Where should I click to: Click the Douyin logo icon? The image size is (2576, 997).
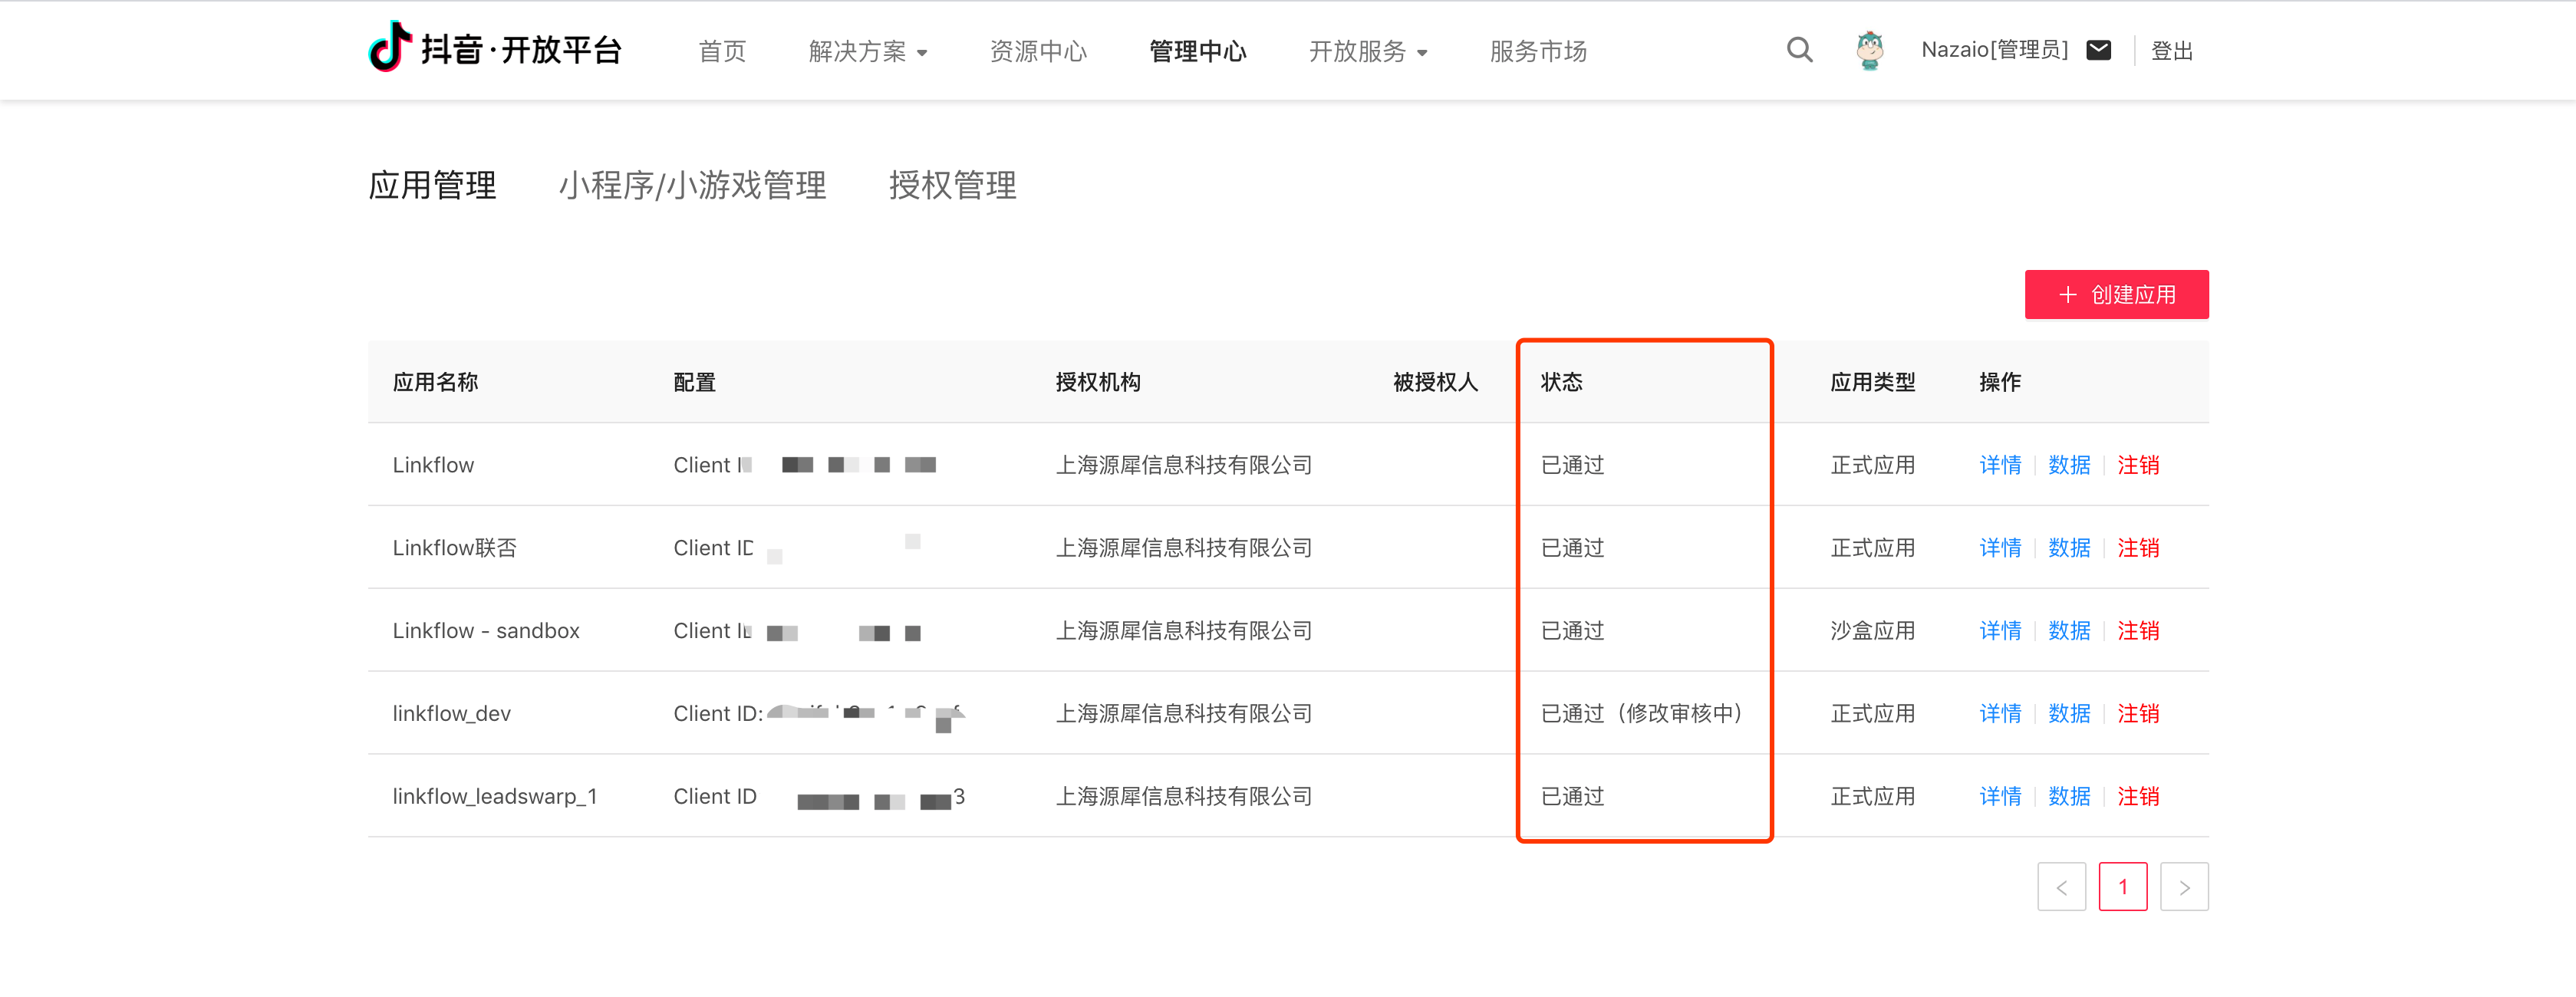pos(390,47)
